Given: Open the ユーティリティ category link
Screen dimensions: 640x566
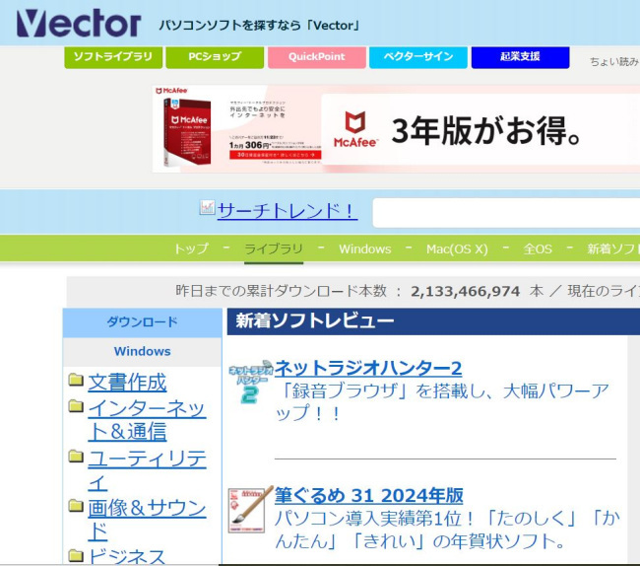Looking at the screenshot, I should 147,470.
